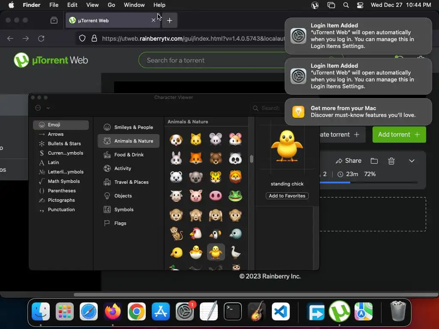Select Food & Drink category
Image resolution: width=439 pixels, height=329 pixels.
(x=129, y=155)
